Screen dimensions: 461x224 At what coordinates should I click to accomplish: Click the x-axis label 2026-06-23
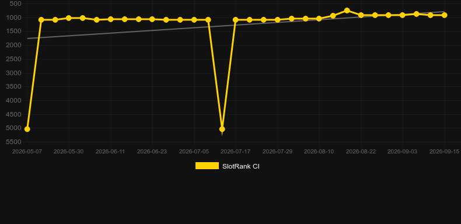[x=152, y=152]
